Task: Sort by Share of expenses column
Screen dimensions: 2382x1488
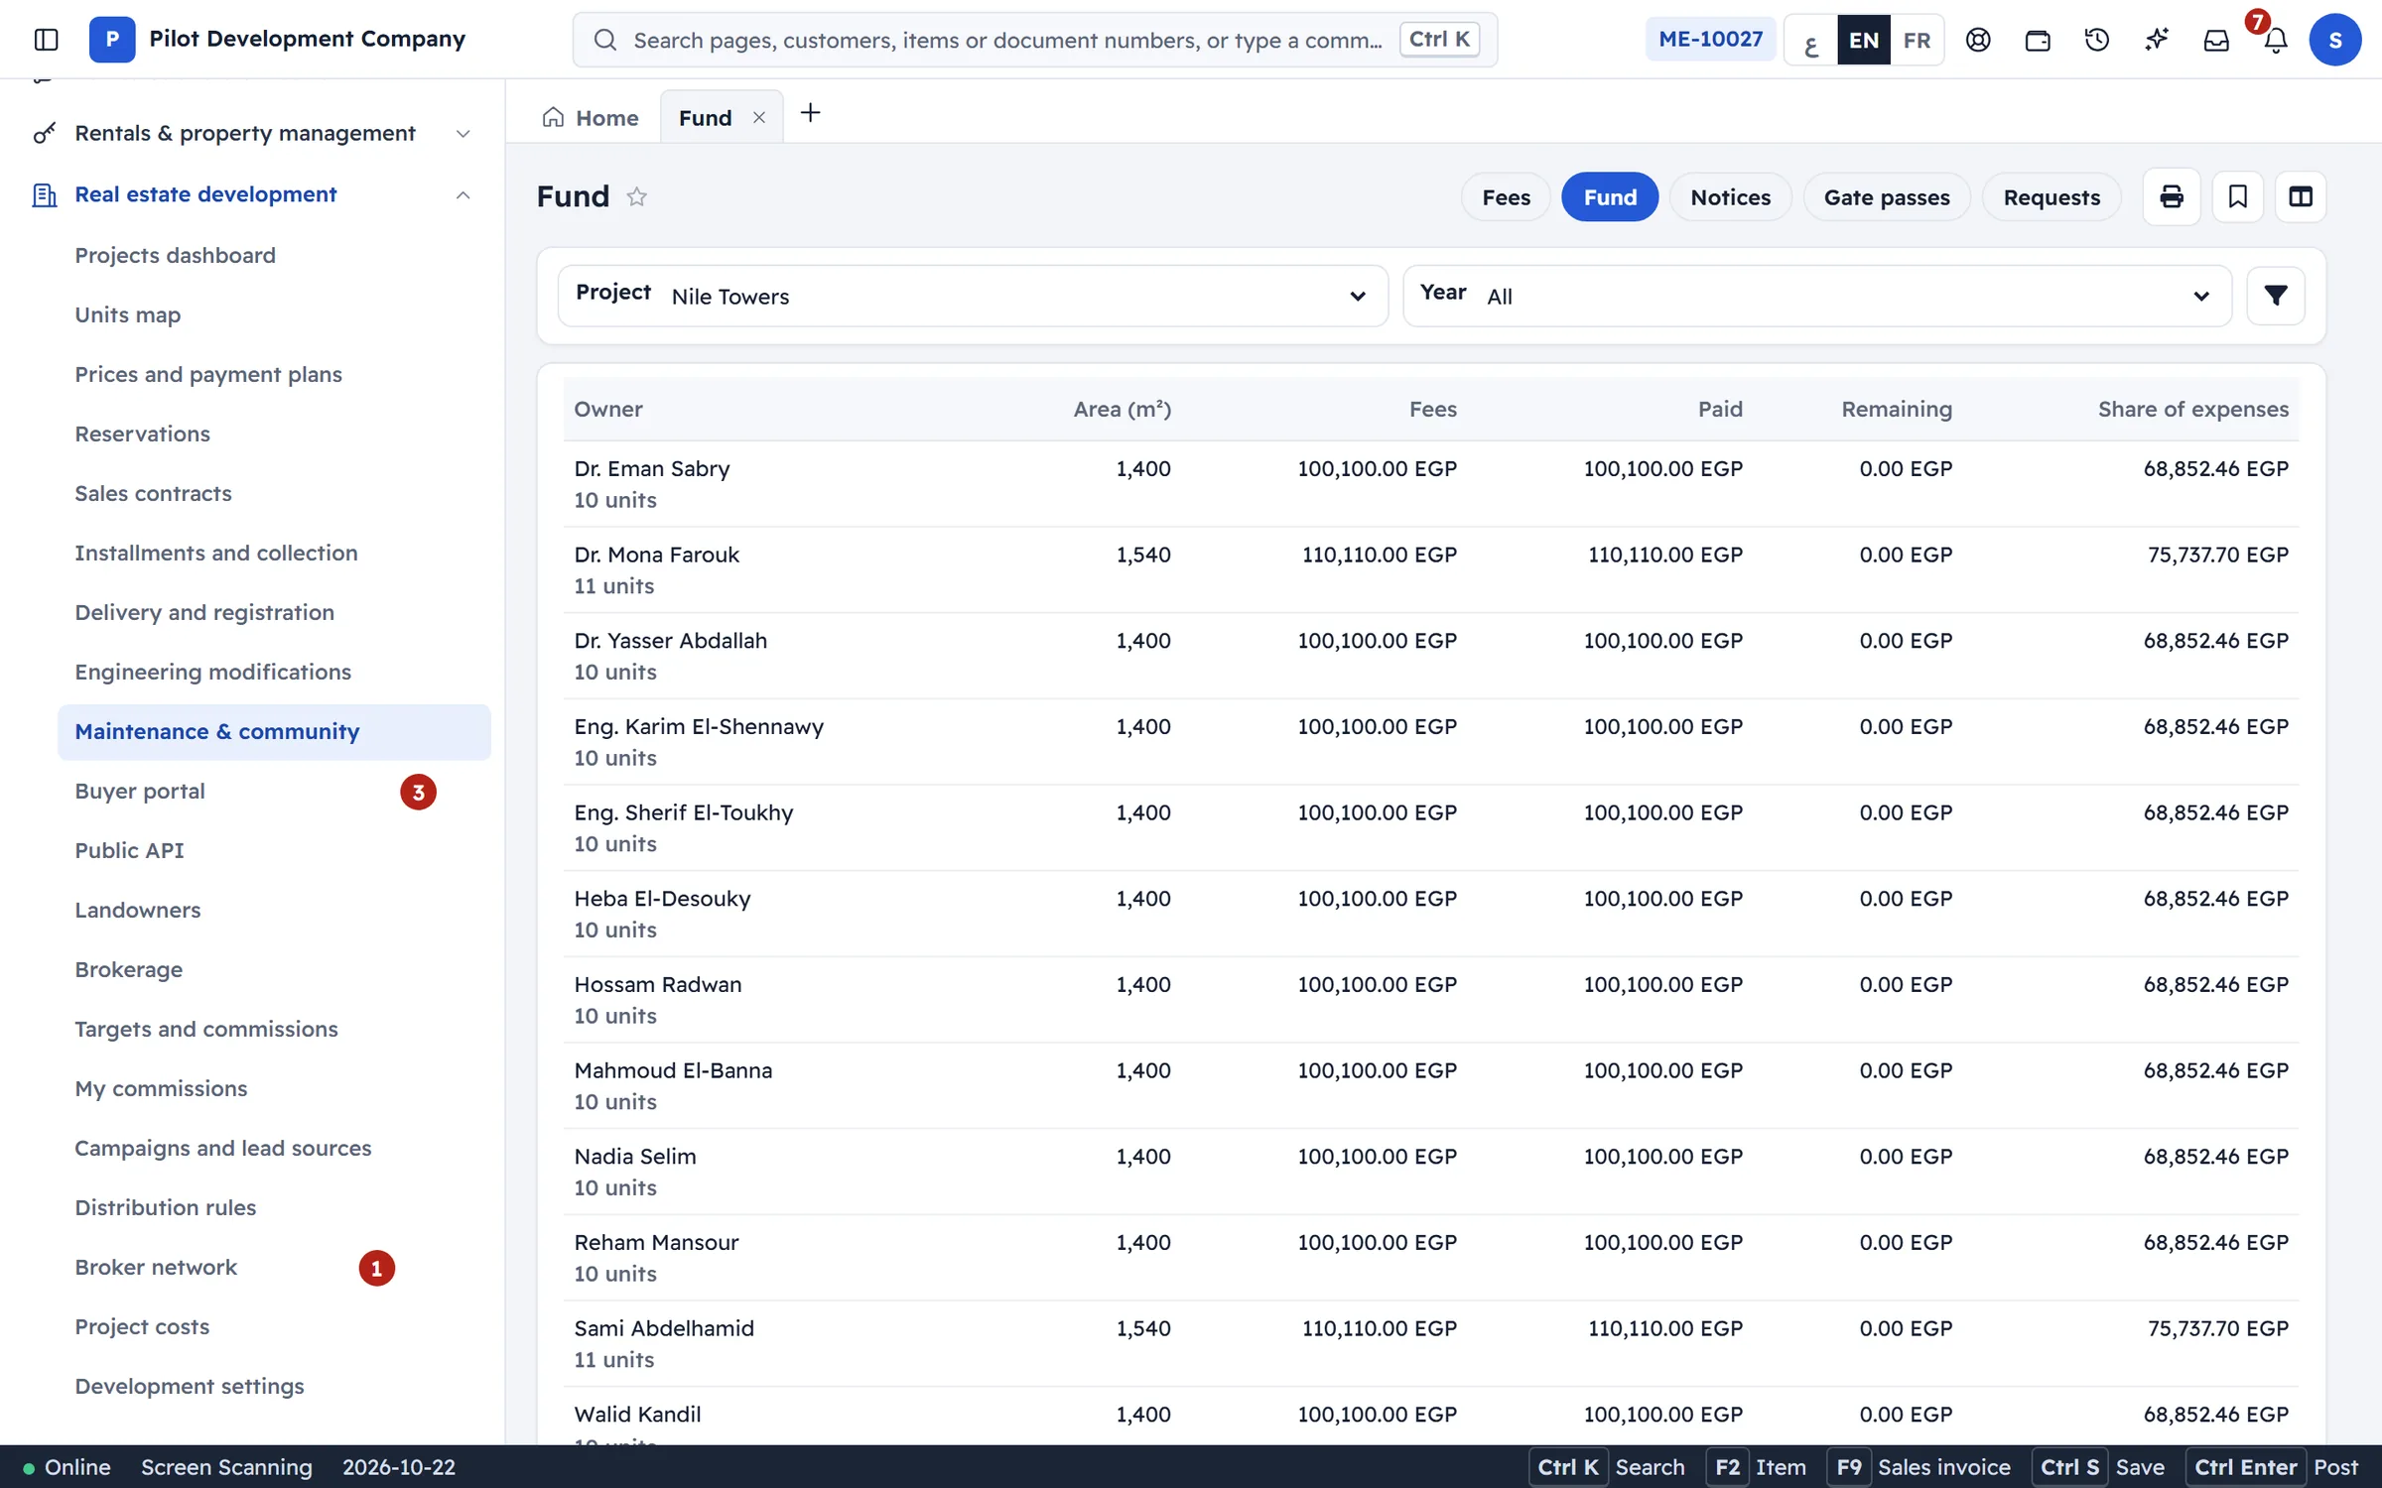Action: (2192, 409)
